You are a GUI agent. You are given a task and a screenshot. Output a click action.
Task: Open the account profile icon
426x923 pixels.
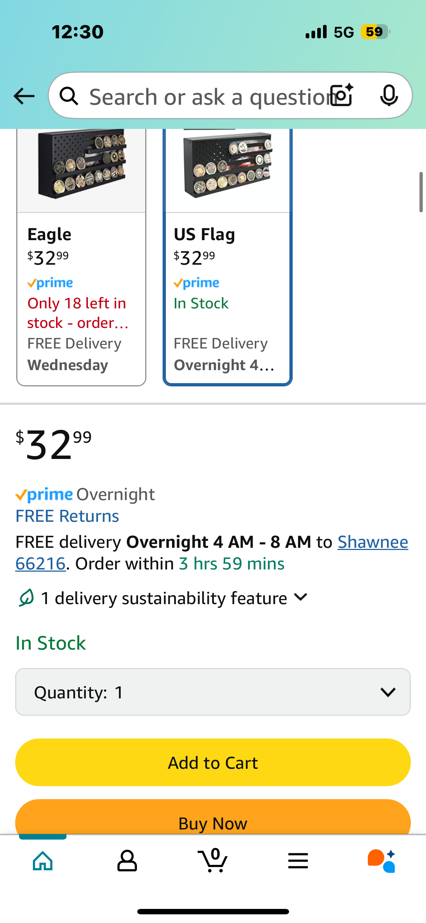pos(127,861)
